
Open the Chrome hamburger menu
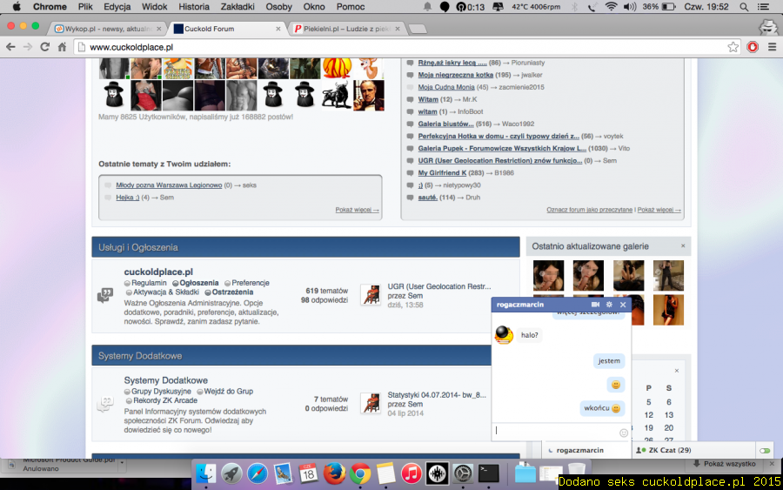click(771, 47)
